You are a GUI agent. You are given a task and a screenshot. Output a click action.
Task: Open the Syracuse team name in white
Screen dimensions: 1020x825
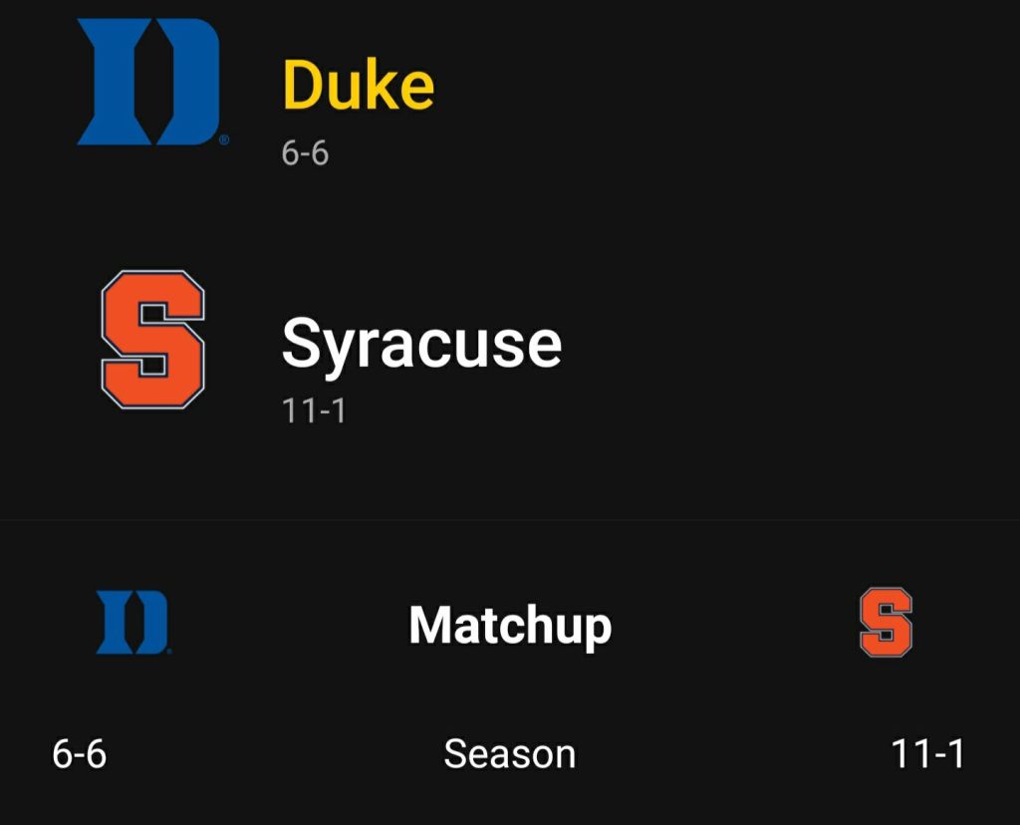click(x=421, y=344)
